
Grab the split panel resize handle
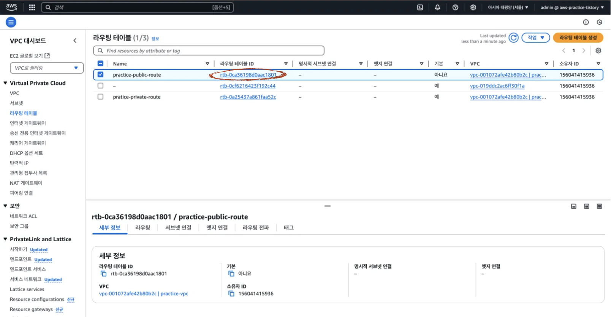(328, 206)
